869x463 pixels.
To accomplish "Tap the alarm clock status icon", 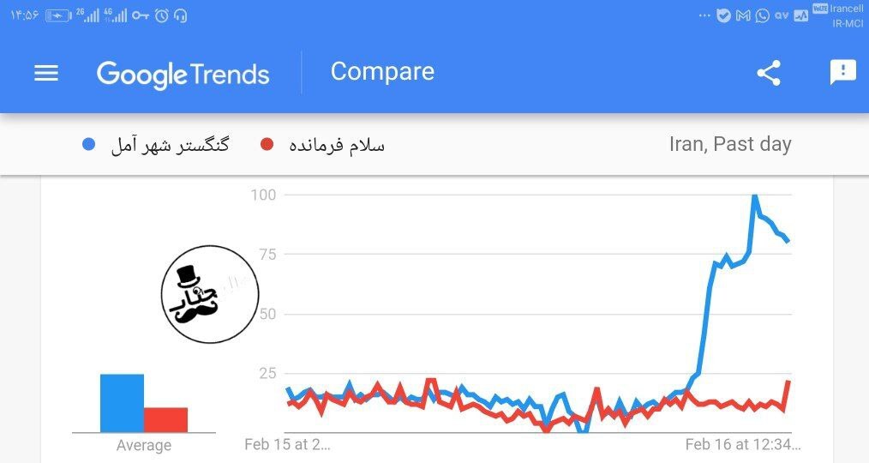I will pos(162,15).
